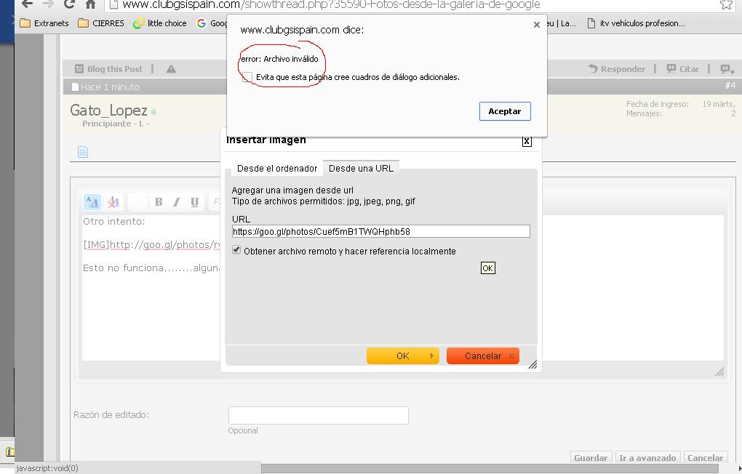Viewport: 742px width, 474px height.
Task: Click the Italic formatting icon
Action: click(176, 202)
